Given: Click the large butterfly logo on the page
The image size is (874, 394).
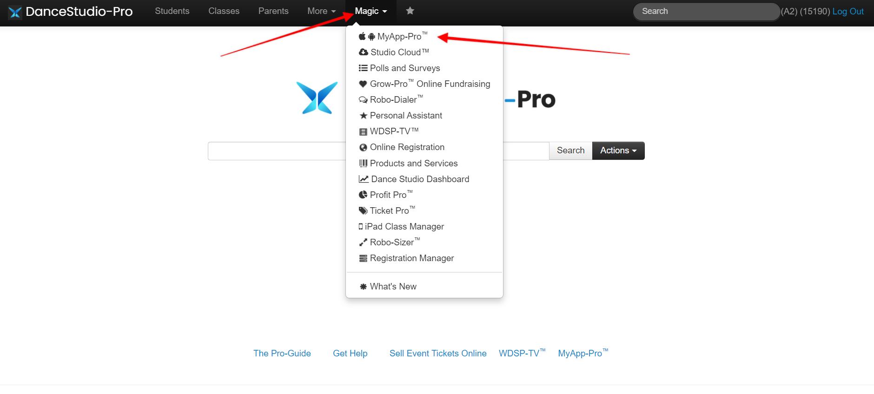Looking at the screenshot, I should [x=317, y=98].
